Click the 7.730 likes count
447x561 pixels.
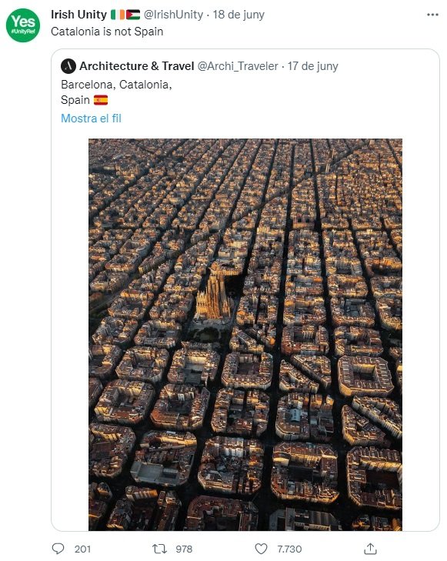[x=289, y=549]
